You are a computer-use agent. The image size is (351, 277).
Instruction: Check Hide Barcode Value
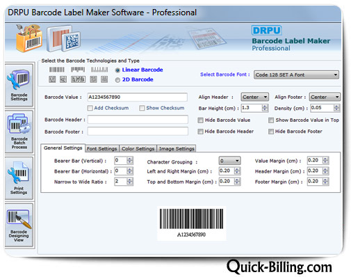tap(200, 120)
